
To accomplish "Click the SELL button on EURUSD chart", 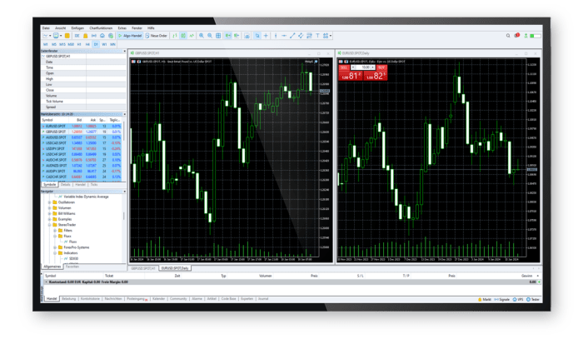I will pos(343,67).
